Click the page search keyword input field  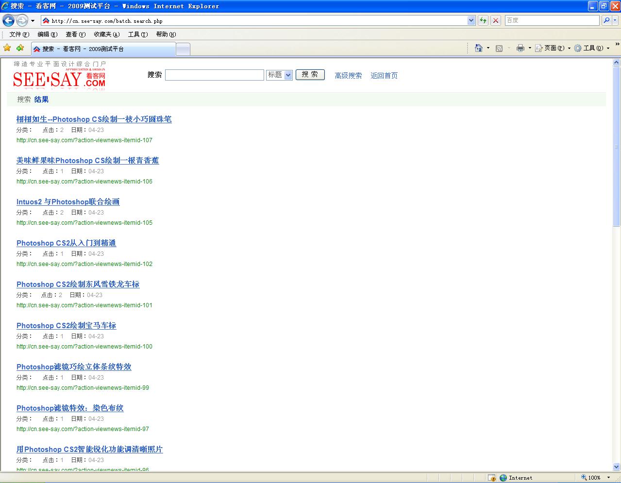coord(215,75)
